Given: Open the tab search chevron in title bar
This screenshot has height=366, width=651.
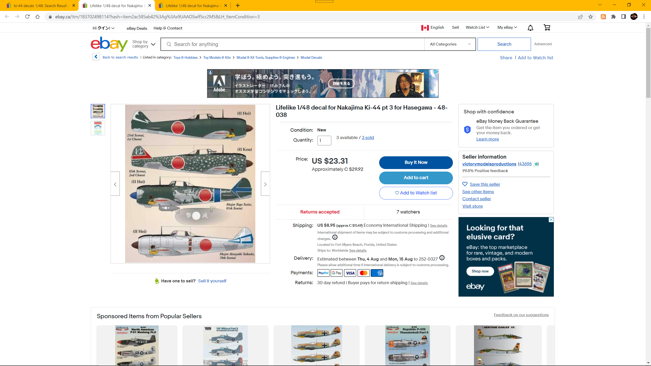Looking at the screenshot, I should [x=600, y=5].
